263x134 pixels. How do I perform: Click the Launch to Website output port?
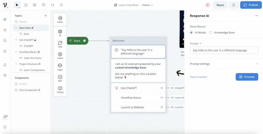(x=162, y=107)
